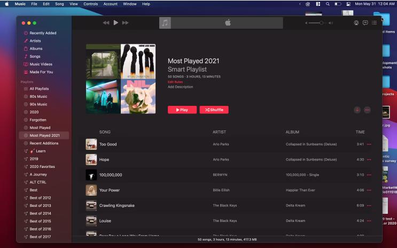Click the music note artwork placeholder
The height and width of the screenshot is (248, 397).
[x=165, y=23]
